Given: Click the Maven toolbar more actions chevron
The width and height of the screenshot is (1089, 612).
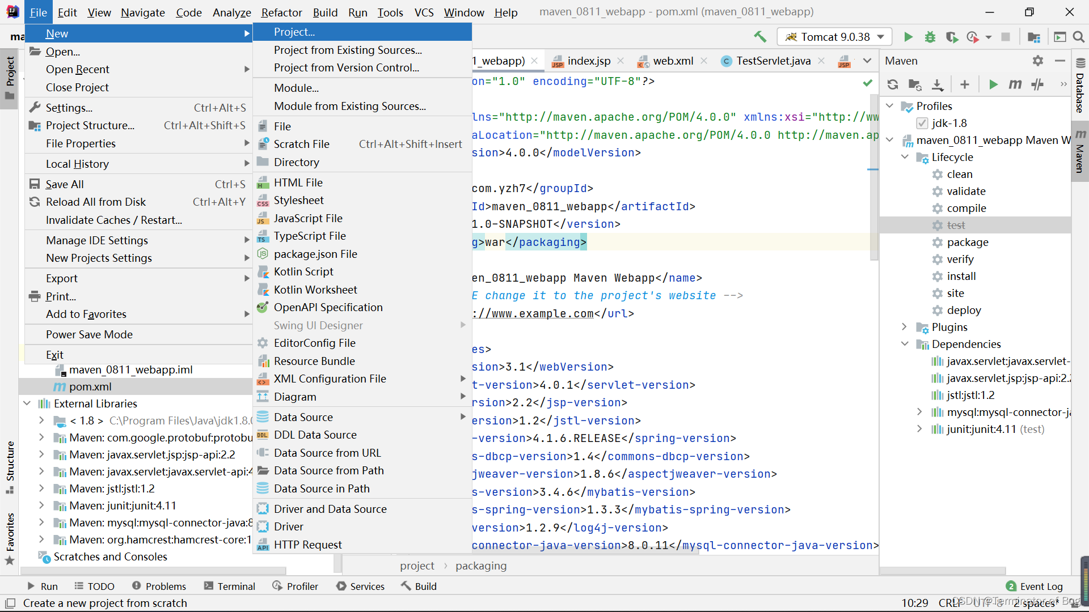Looking at the screenshot, I should coord(1063,84).
